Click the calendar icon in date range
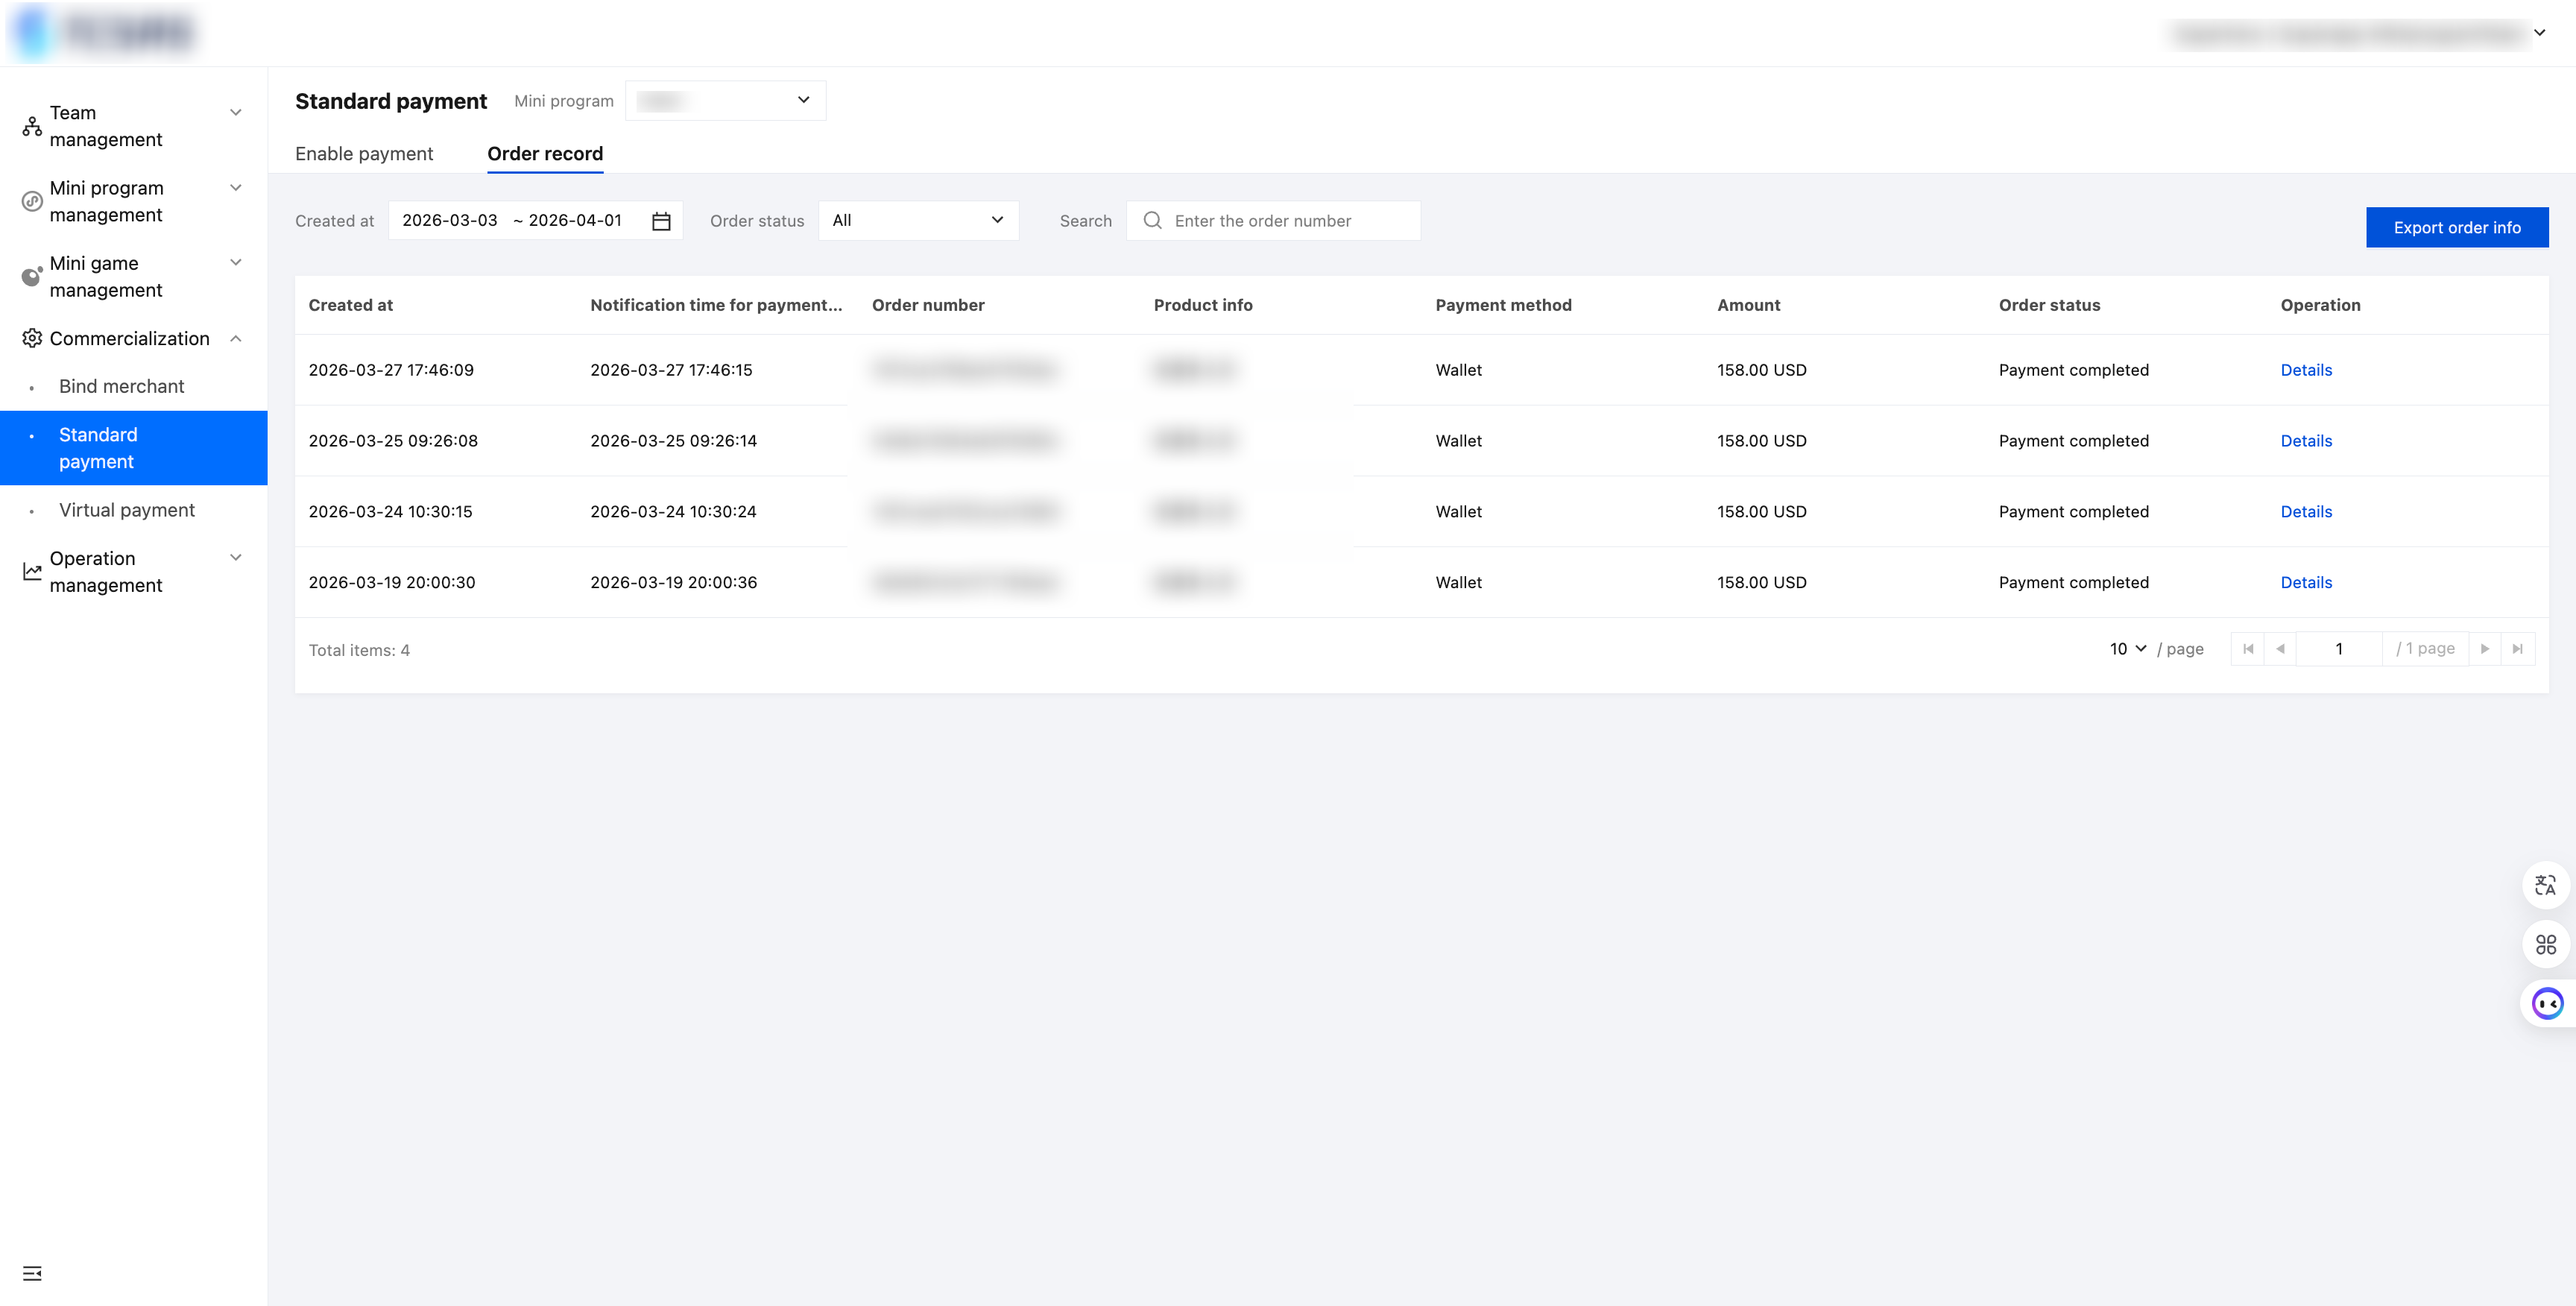 661,221
